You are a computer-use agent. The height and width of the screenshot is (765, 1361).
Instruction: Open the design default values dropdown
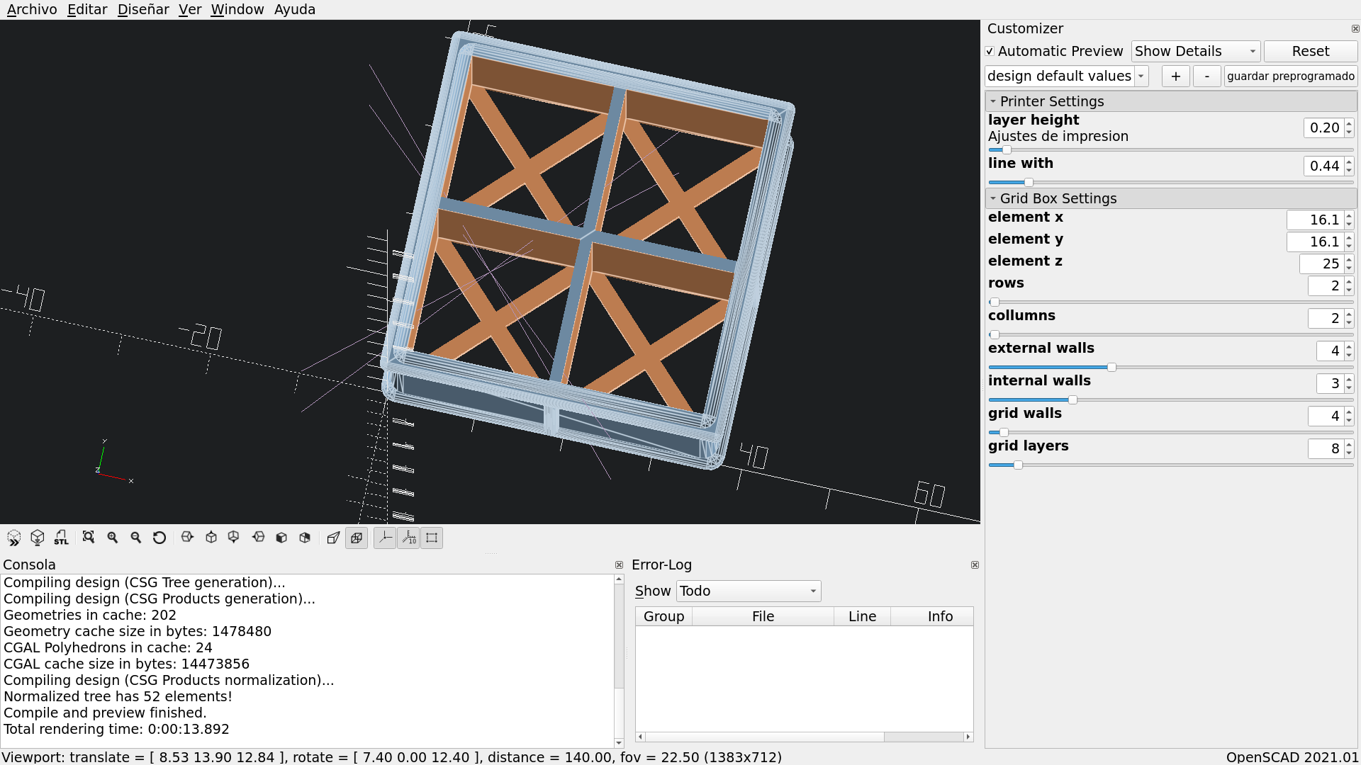click(x=1141, y=76)
